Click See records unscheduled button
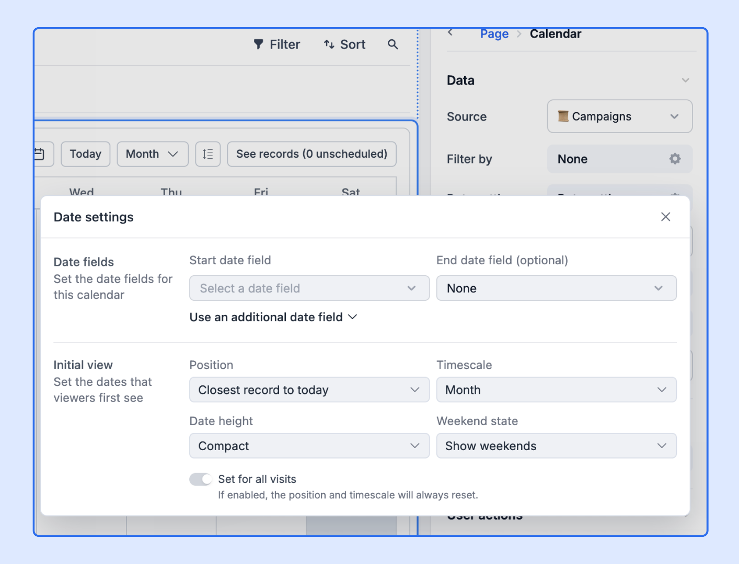739x564 pixels. [x=312, y=154]
